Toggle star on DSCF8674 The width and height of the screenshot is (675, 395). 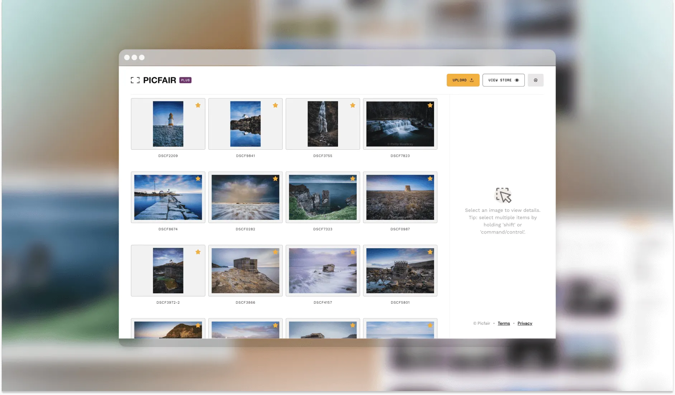198,179
